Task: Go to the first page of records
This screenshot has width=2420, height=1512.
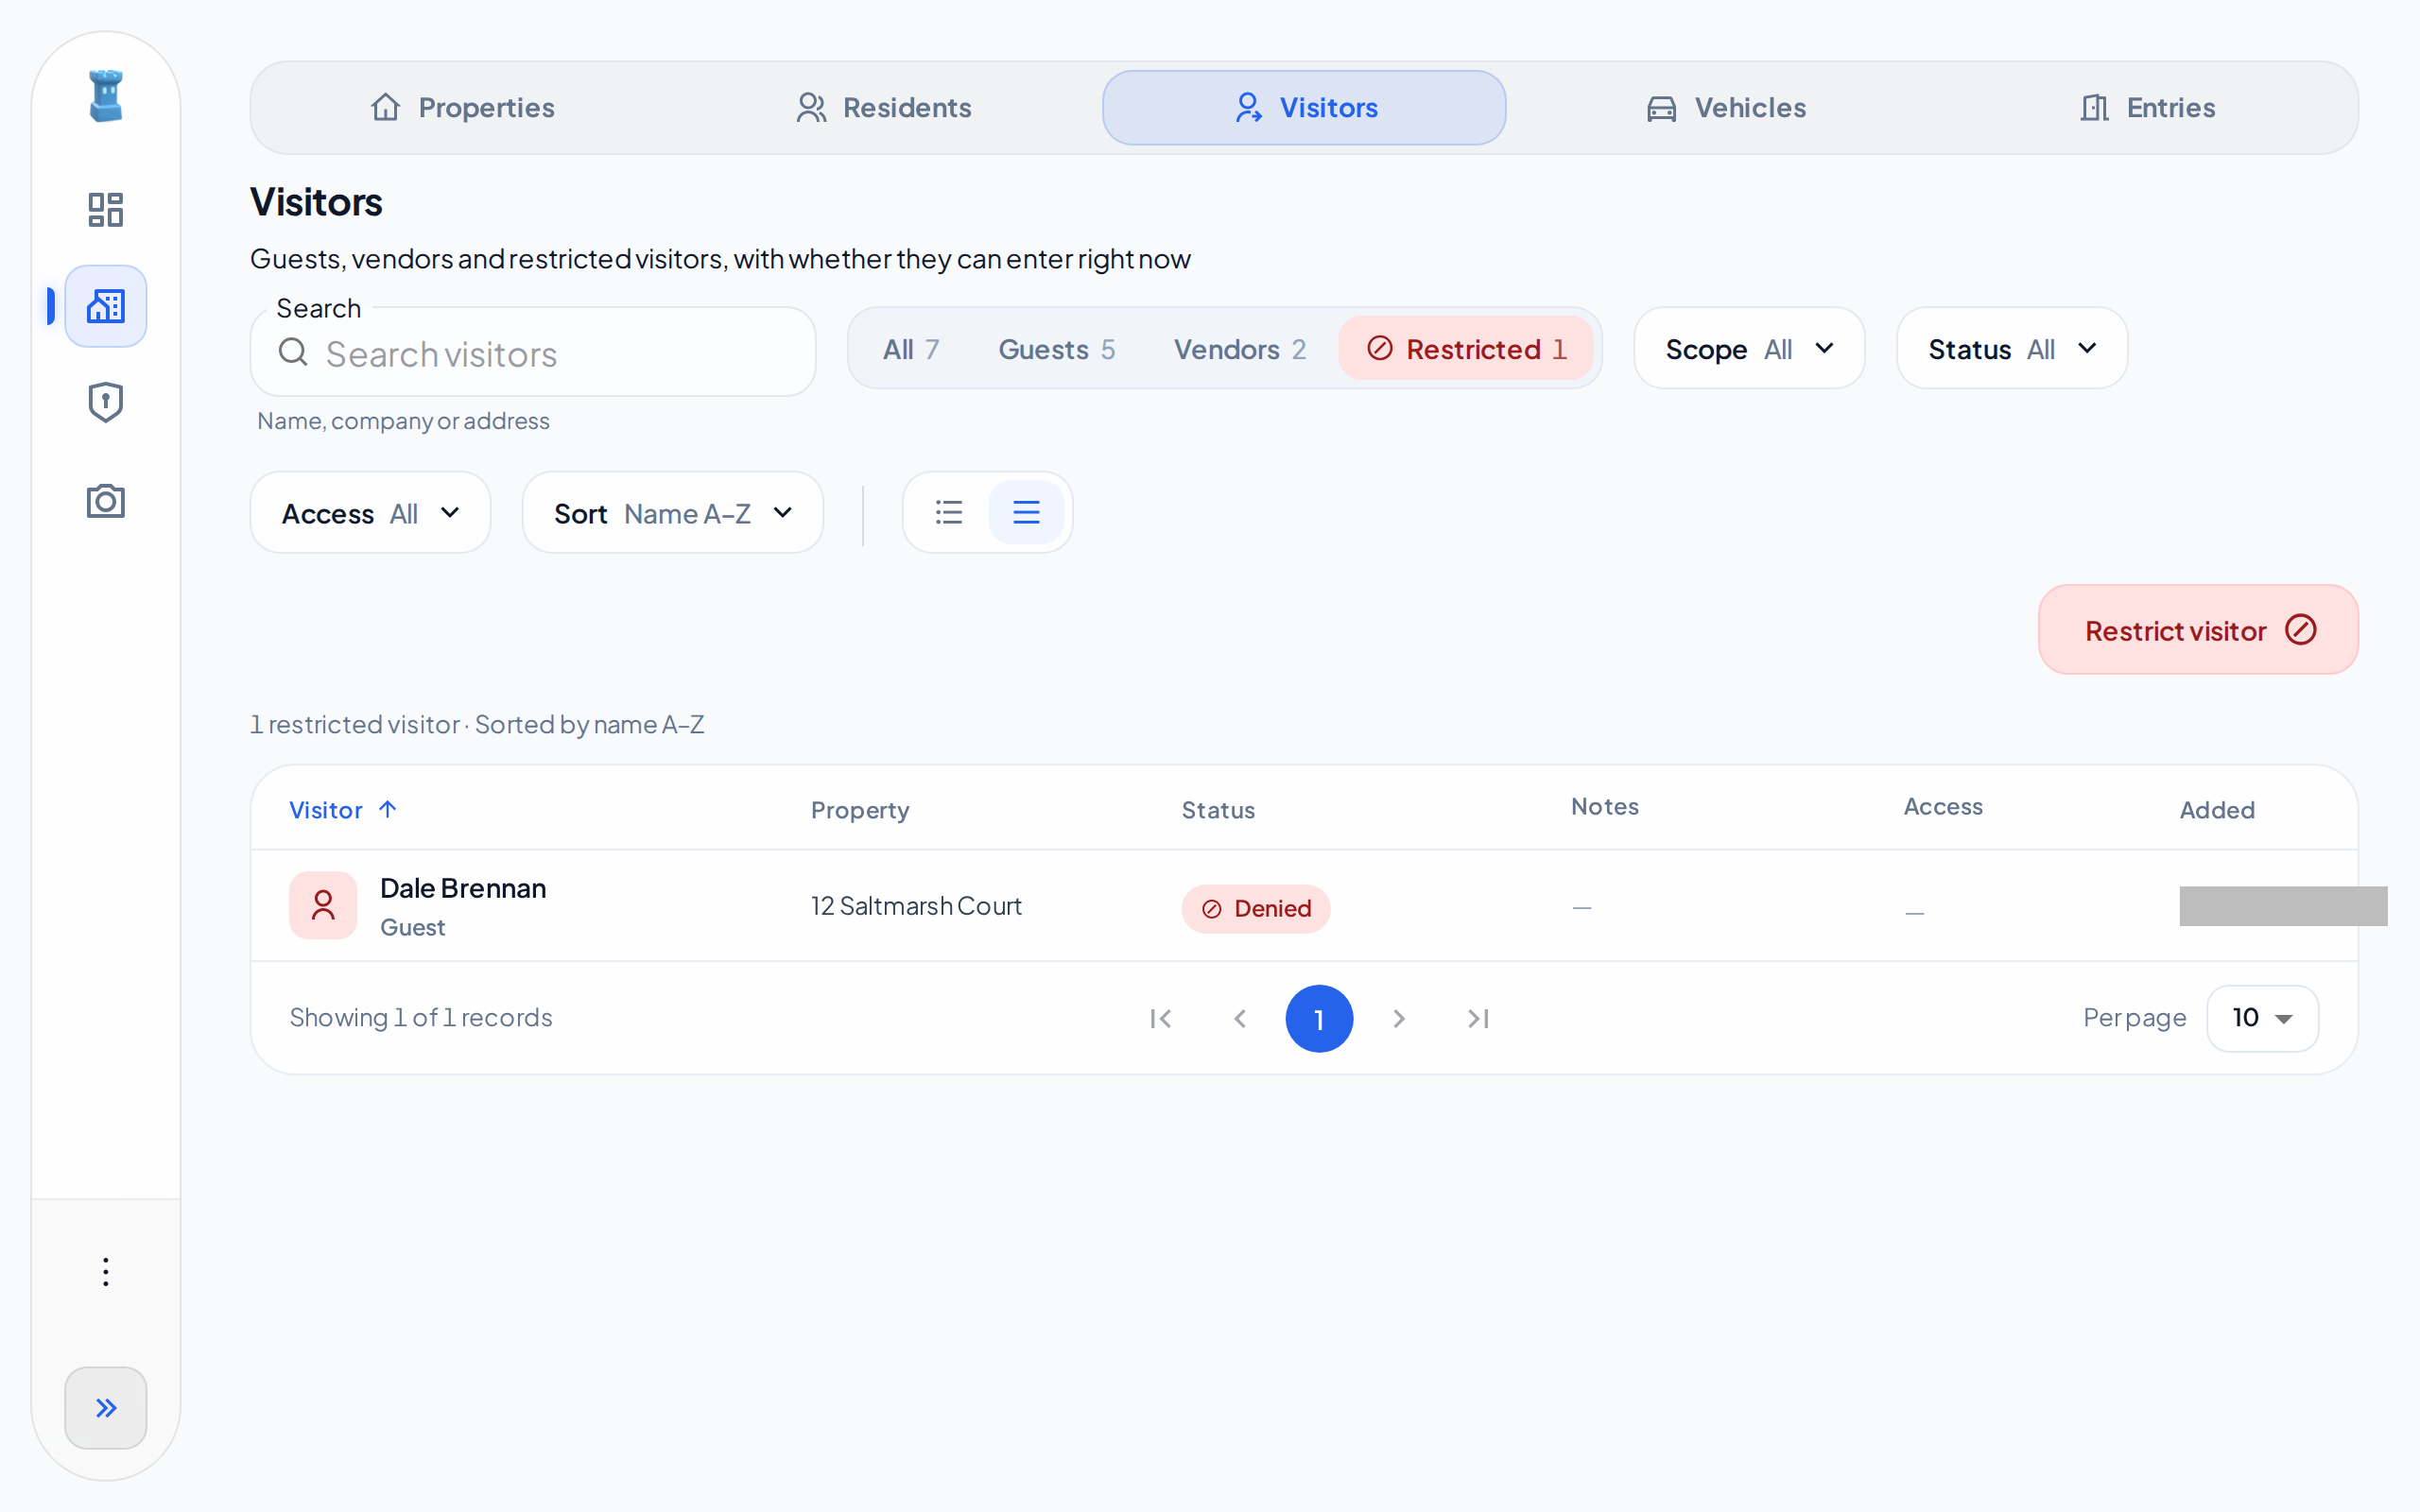Action: pyautogui.click(x=1160, y=1018)
